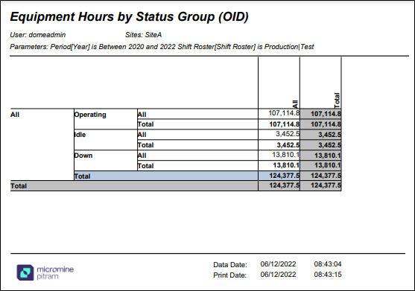Viewport: 415px width, 291px height.
Task: Click the 'Print Date:' label
Action: 229,275
